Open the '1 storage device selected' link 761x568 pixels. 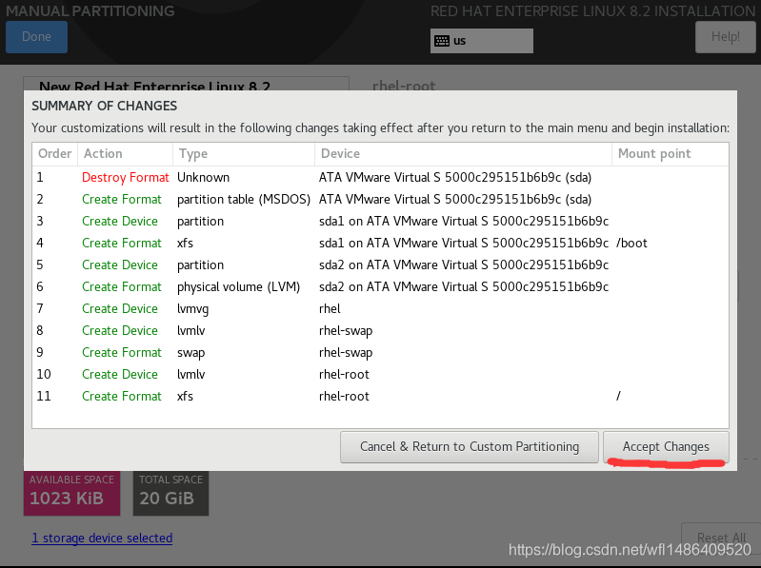[x=102, y=538]
